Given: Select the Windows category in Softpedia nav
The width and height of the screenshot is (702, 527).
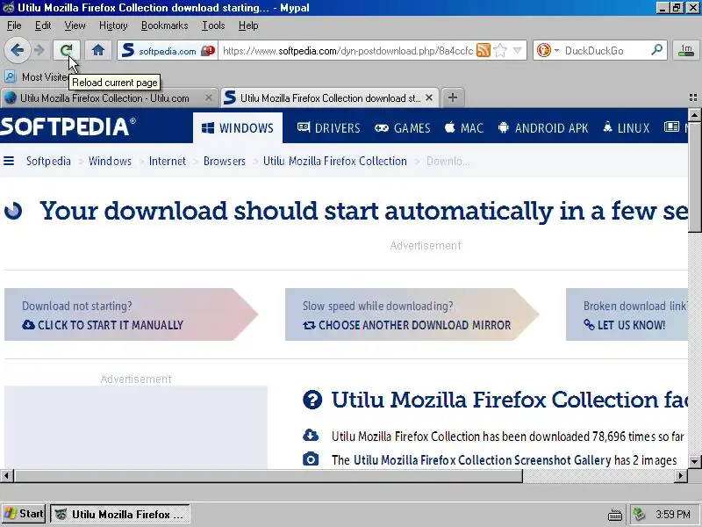Looking at the screenshot, I should pyautogui.click(x=238, y=128).
